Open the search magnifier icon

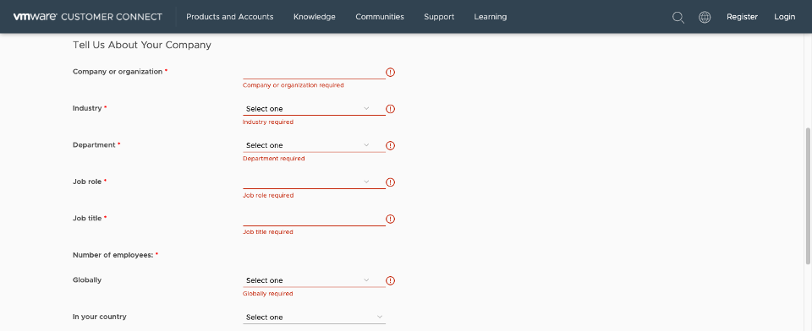[x=678, y=17]
